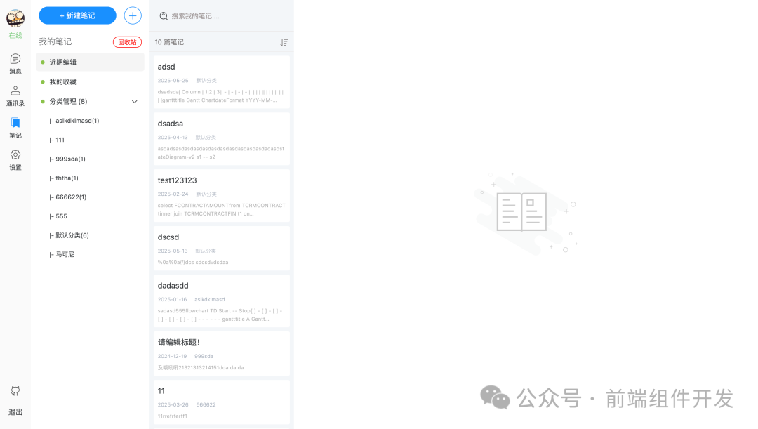Open category 555

pyautogui.click(x=58, y=216)
